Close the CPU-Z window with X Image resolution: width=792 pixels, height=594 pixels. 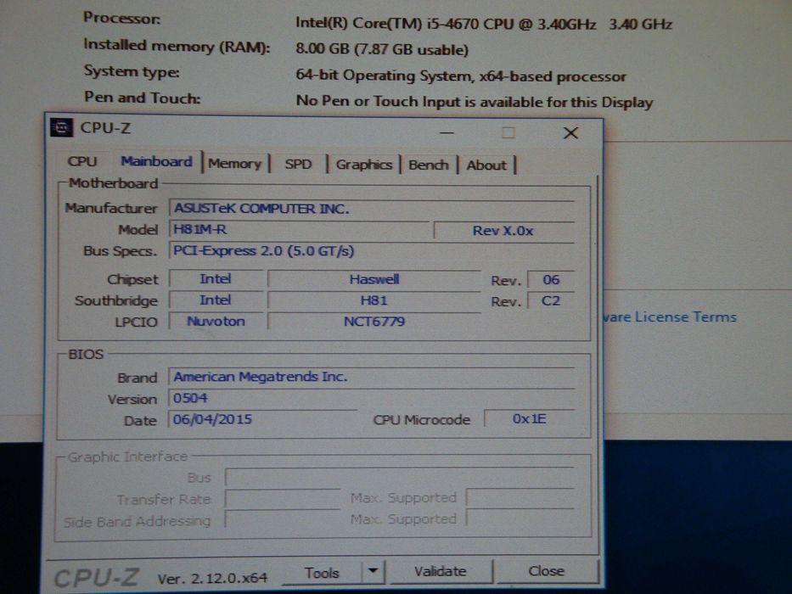570,133
